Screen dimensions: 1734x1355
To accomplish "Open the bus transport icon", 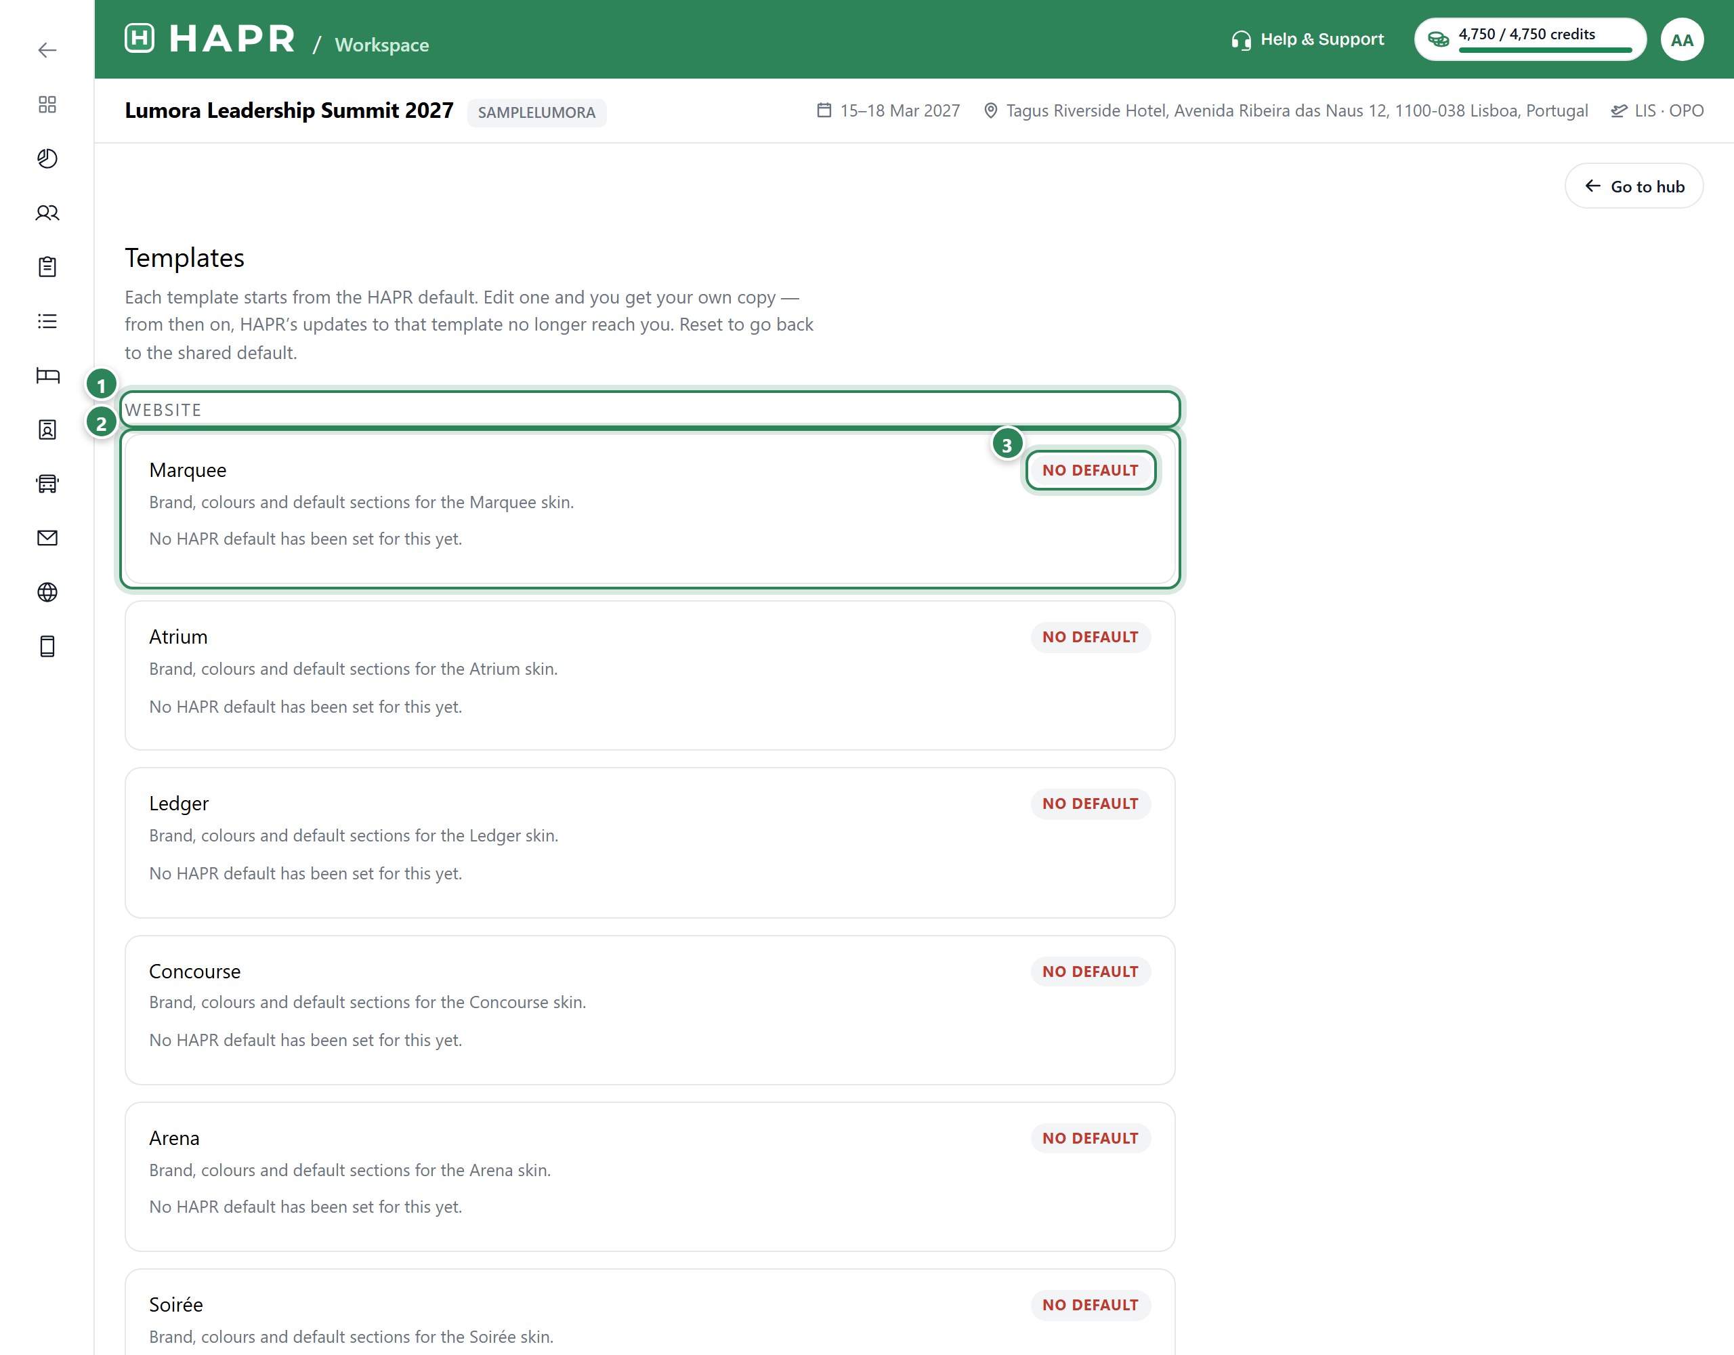I will (x=47, y=484).
